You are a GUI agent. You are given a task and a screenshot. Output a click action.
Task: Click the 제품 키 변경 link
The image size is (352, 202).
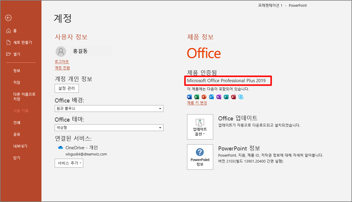pyautogui.click(x=197, y=103)
